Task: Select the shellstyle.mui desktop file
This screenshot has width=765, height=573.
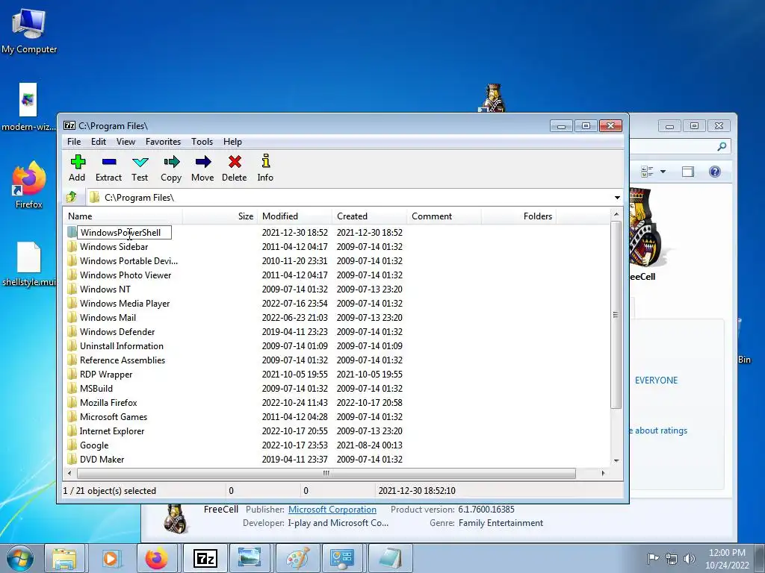Action: (x=29, y=264)
